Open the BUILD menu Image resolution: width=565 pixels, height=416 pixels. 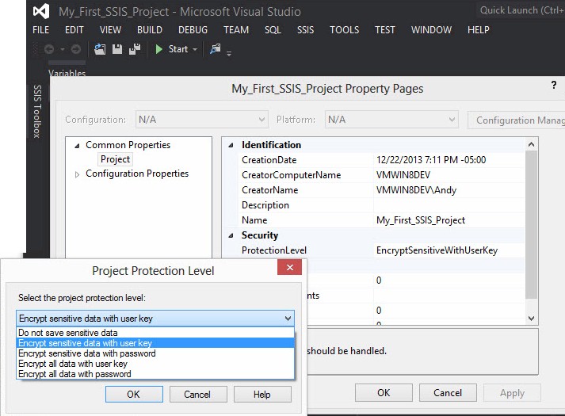(150, 30)
